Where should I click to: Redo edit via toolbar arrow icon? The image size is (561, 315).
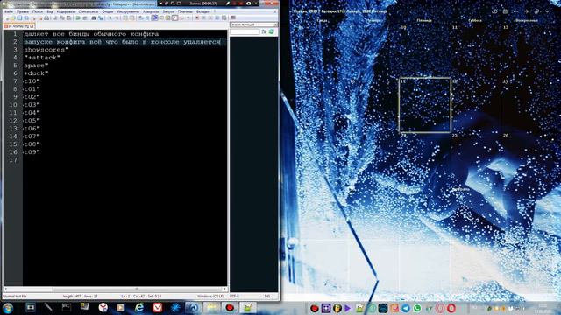point(85,17)
